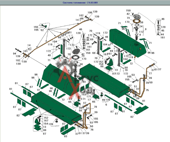Select part number label 94
170x142 pixels.
point(14,53)
